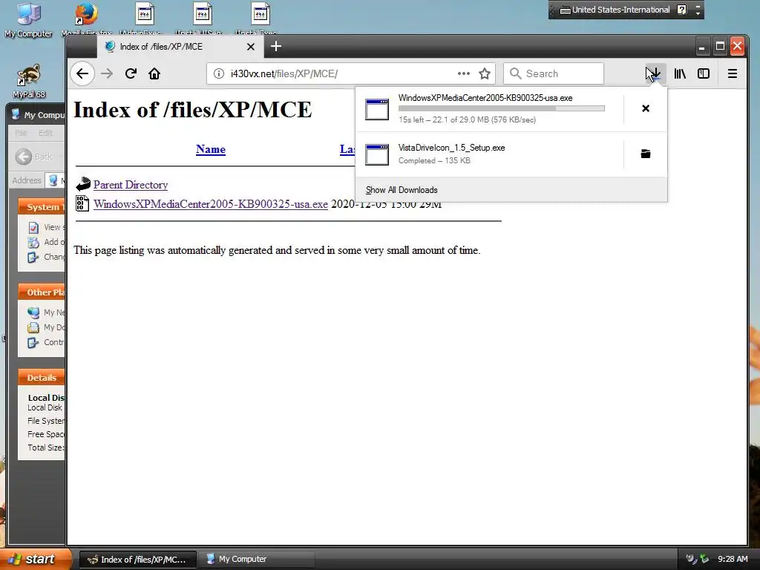Click Show All Downloads
The image size is (760, 570).
click(x=402, y=190)
